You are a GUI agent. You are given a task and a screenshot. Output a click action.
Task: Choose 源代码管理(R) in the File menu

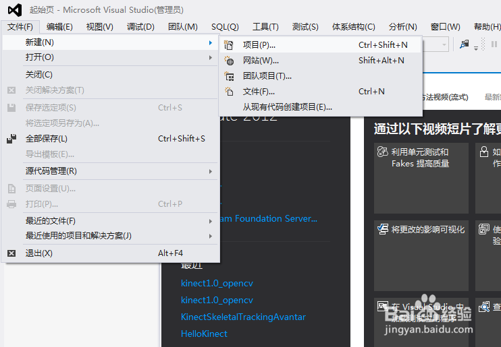(x=110, y=171)
